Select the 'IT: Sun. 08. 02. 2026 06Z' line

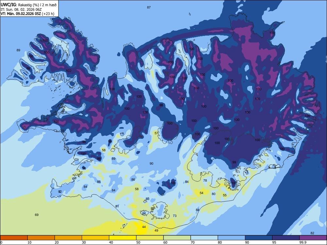click(21, 9)
